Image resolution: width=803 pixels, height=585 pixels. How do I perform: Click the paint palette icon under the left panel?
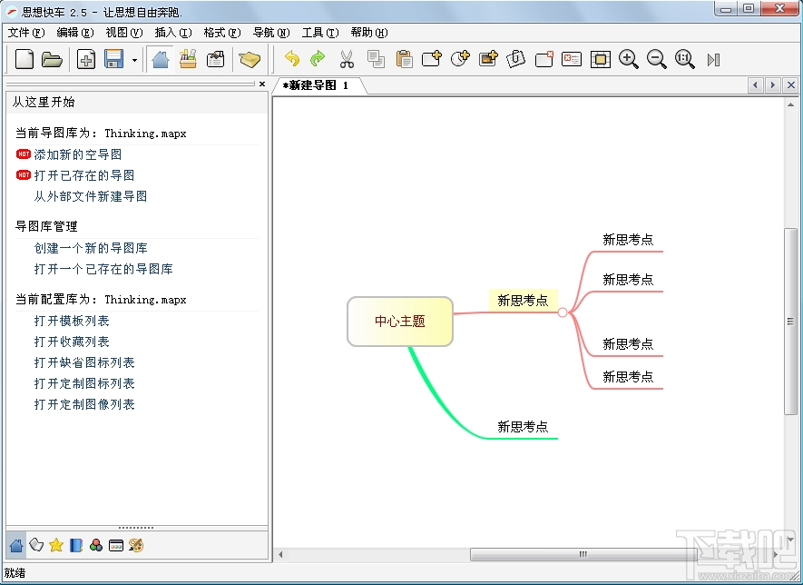[x=136, y=545]
